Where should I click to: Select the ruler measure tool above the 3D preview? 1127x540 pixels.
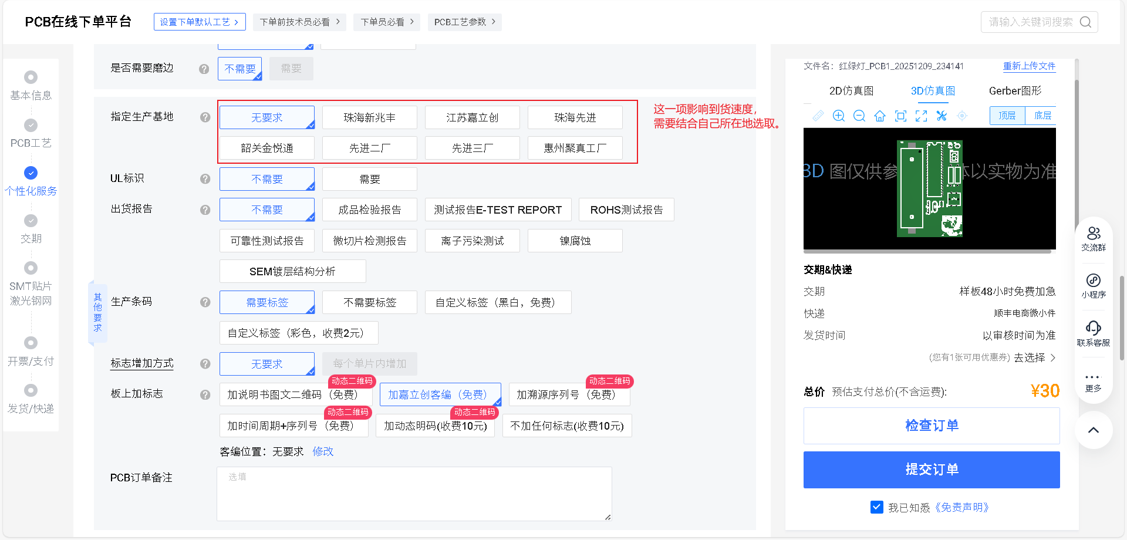[x=818, y=116]
